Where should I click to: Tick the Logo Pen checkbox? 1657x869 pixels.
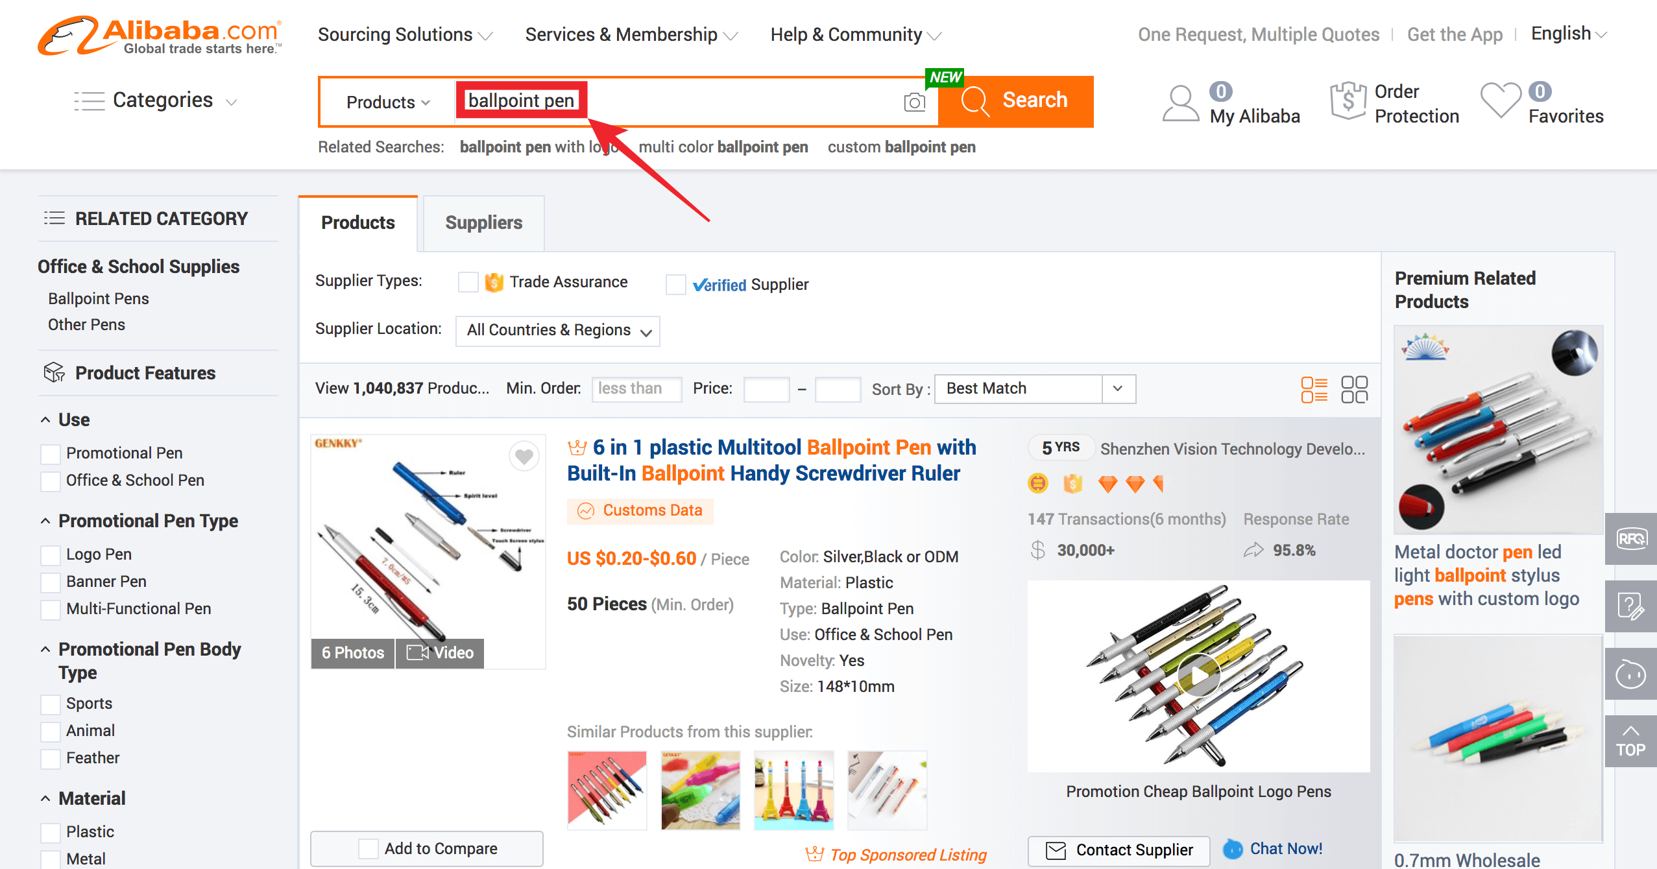pos(51,555)
